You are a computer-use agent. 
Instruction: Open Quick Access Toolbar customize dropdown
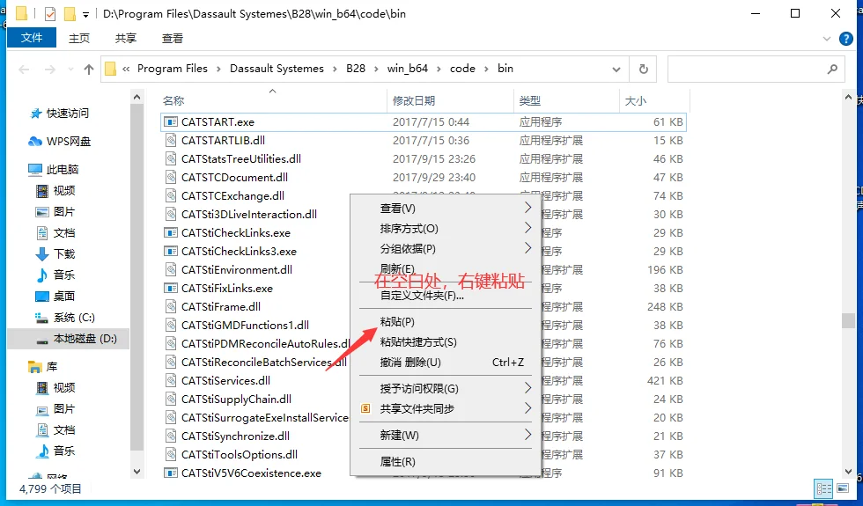tap(86, 15)
